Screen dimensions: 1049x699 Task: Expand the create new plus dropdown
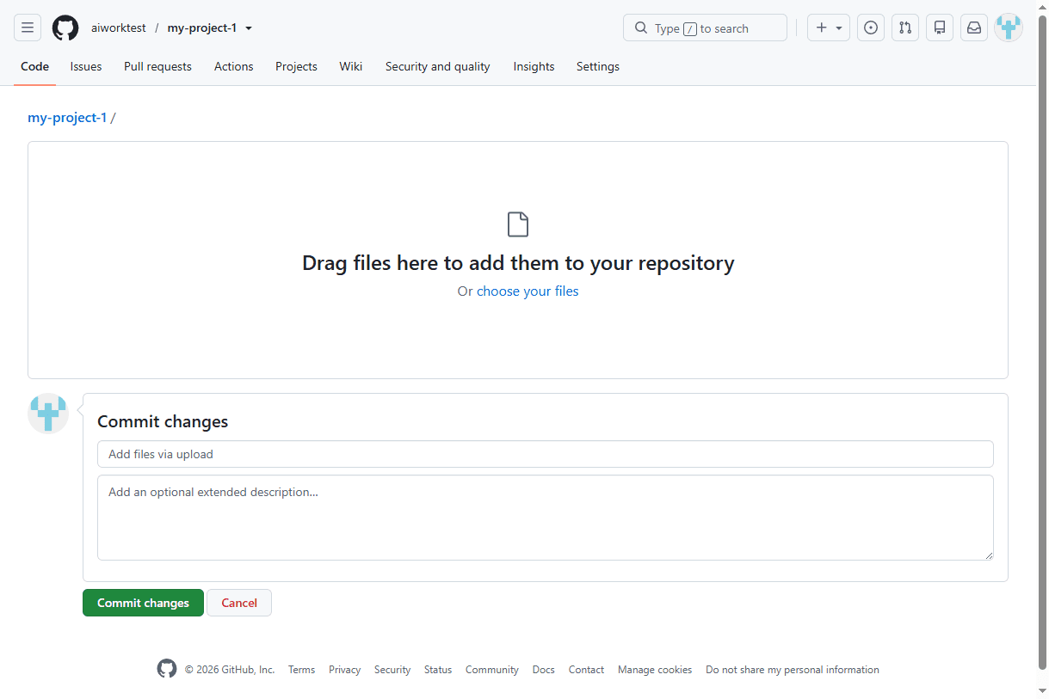[829, 28]
